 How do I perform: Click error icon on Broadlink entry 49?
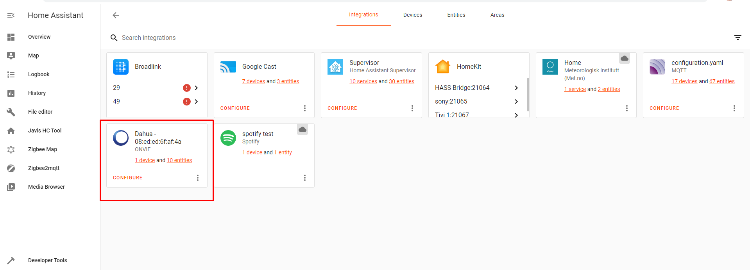point(187,102)
